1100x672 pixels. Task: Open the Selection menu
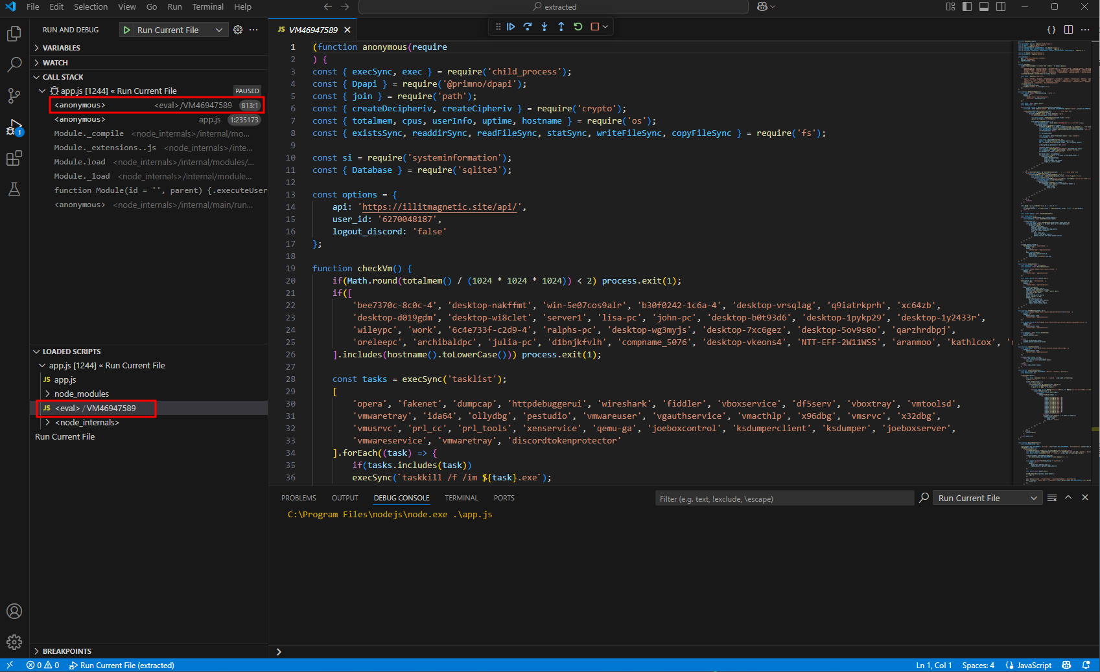coord(91,6)
